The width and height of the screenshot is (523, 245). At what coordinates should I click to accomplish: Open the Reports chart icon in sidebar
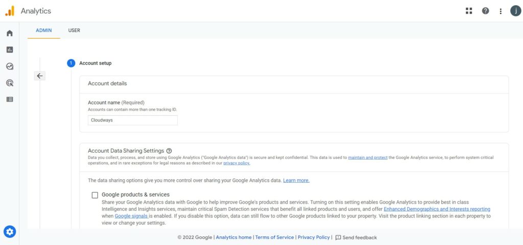tap(10, 50)
